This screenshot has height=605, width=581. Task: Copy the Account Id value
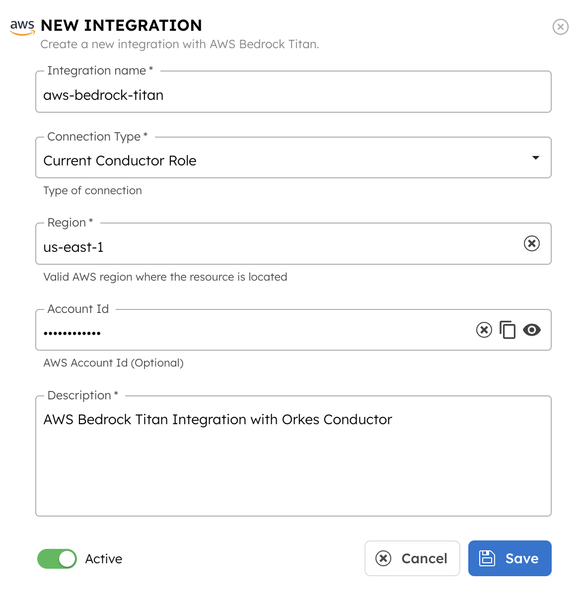point(508,330)
